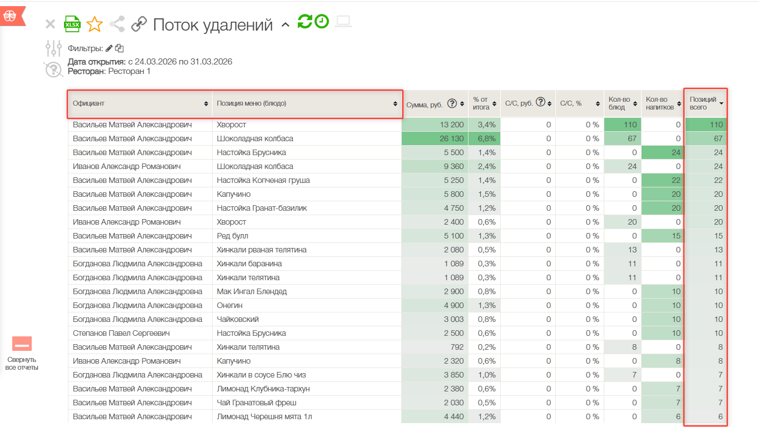Image resolution: width=759 pixels, height=427 pixels.
Task: Click the 26 130 sum cell
Action: point(435,138)
